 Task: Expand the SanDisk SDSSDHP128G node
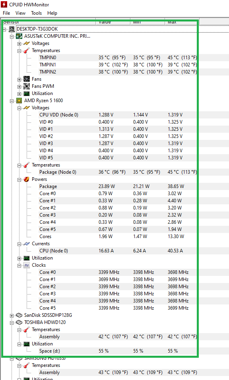pyautogui.click(x=12, y=316)
